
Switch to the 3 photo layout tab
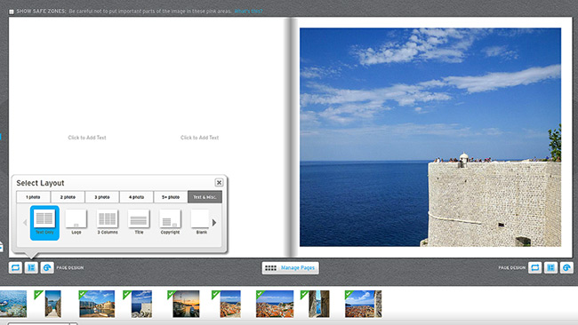point(101,197)
